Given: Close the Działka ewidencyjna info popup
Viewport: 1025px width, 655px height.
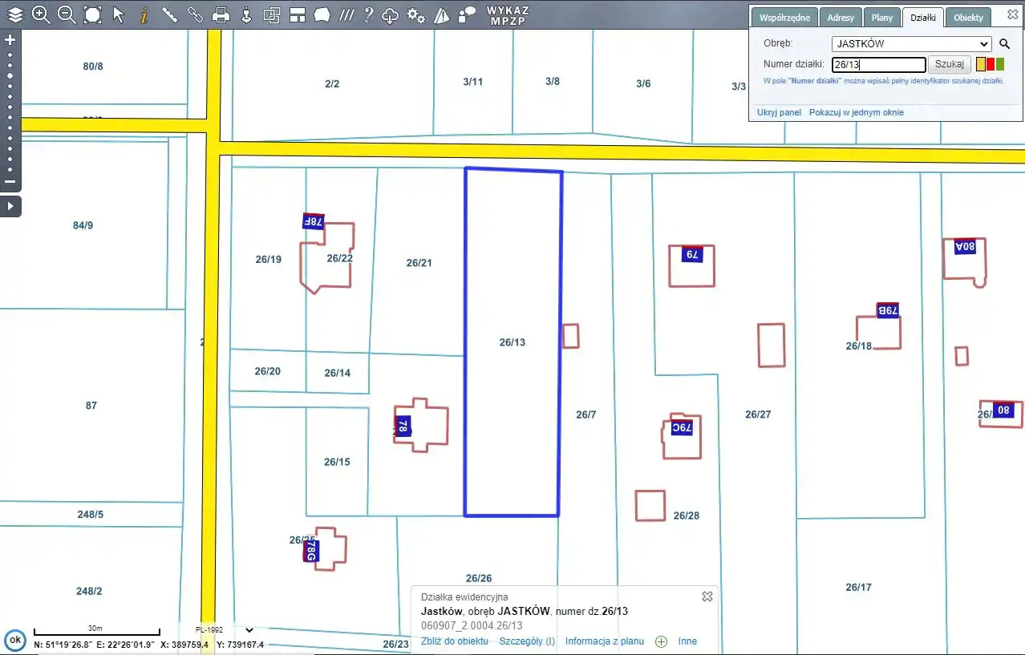Looking at the screenshot, I should pos(707,596).
